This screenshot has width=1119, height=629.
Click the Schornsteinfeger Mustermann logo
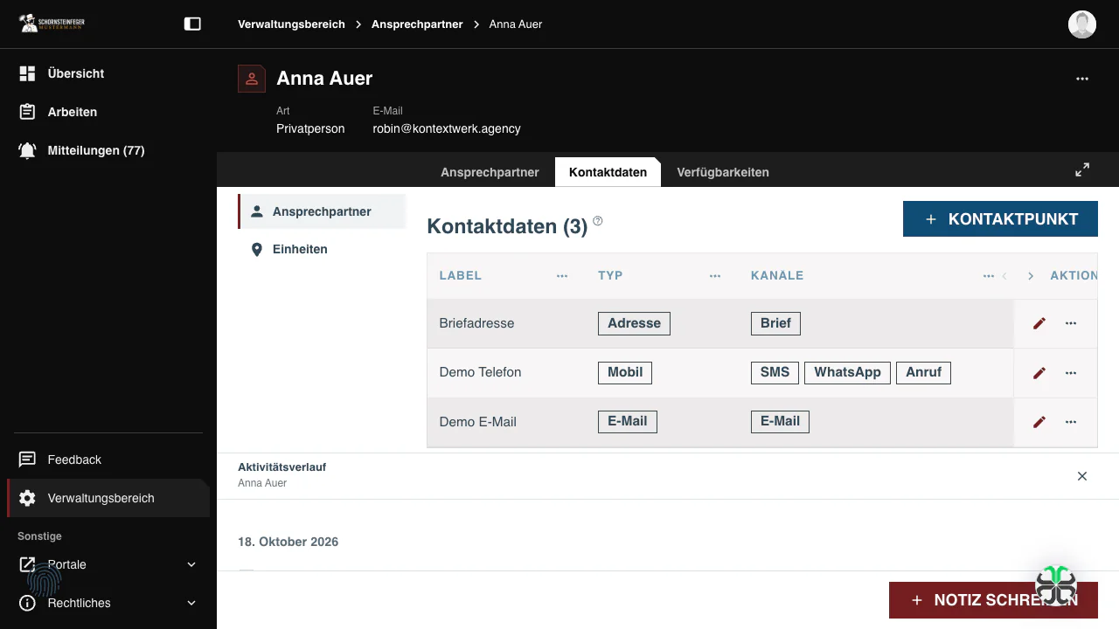coord(52,24)
